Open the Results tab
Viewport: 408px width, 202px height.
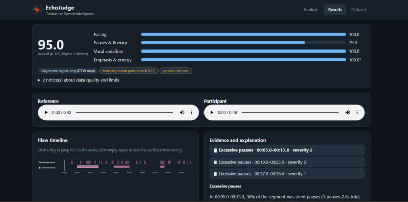(x=335, y=10)
